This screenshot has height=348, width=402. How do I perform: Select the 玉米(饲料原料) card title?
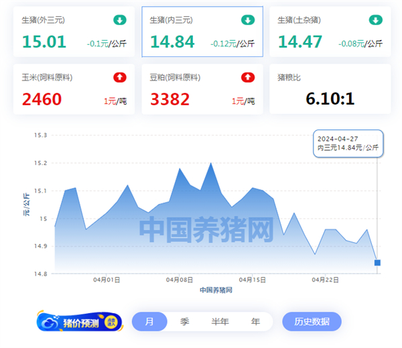tap(47, 77)
